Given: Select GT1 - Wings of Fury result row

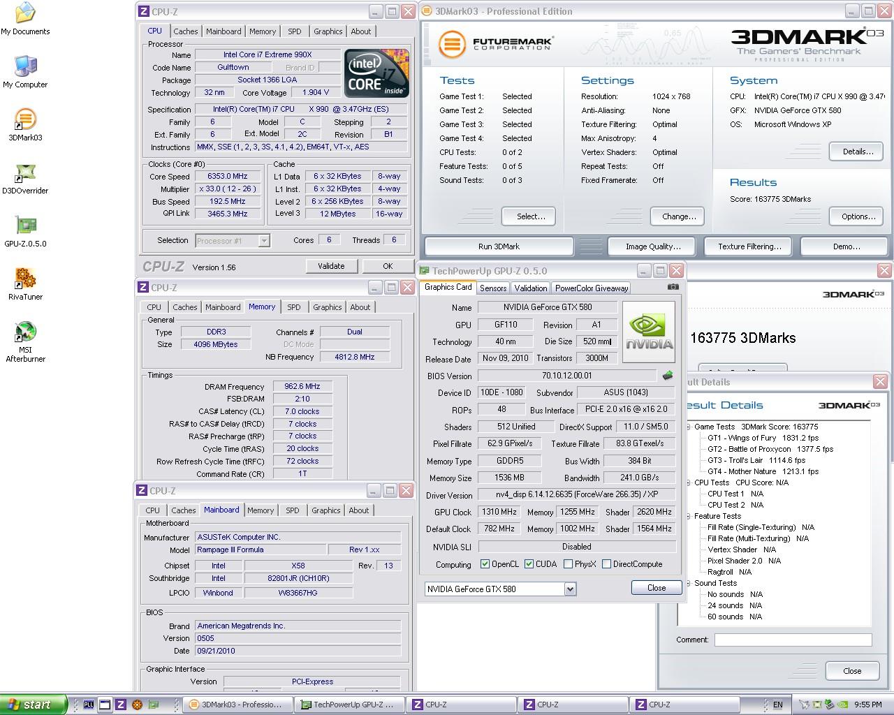Looking at the screenshot, I should [x=763, y=438].
